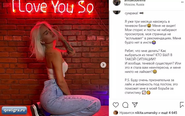Click the caption paragraph starting Я уже три месяца
185x116 pixels.
tap(153, 32)
